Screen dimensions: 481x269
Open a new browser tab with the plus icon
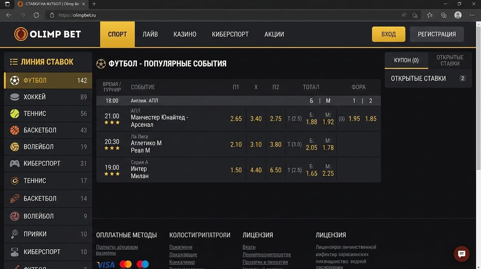[x=94, y=4]
